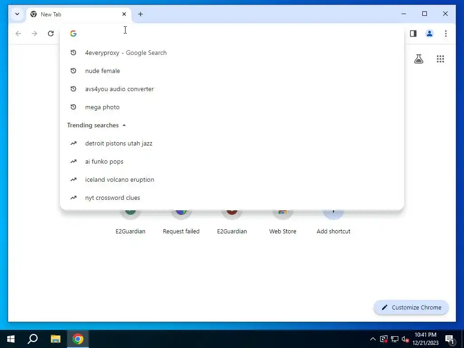
Task: Open File Explorer from the taskbar
Action: [55, 339]
